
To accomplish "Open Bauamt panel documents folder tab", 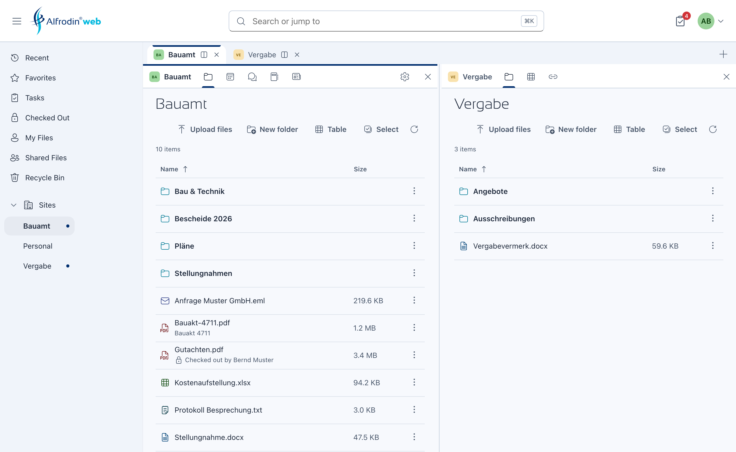I will (x=208, y=77).
